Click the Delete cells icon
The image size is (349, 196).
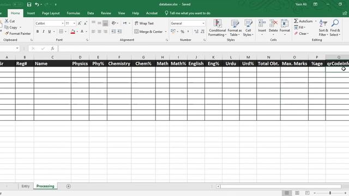click(273, 23)
